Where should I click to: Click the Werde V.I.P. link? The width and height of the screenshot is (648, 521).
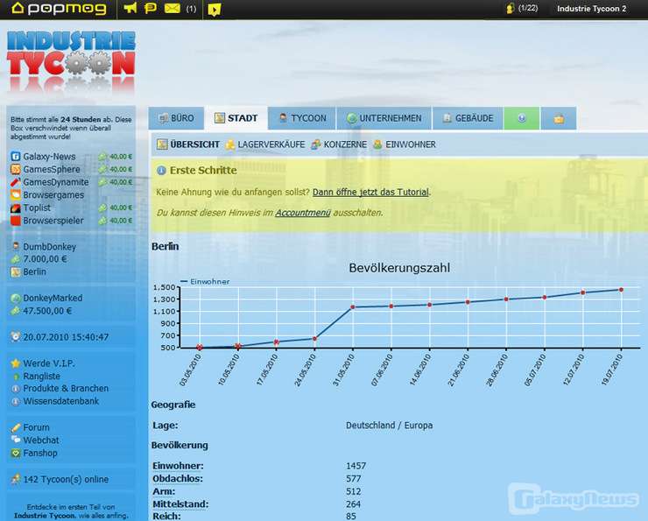tap(49, 363)
